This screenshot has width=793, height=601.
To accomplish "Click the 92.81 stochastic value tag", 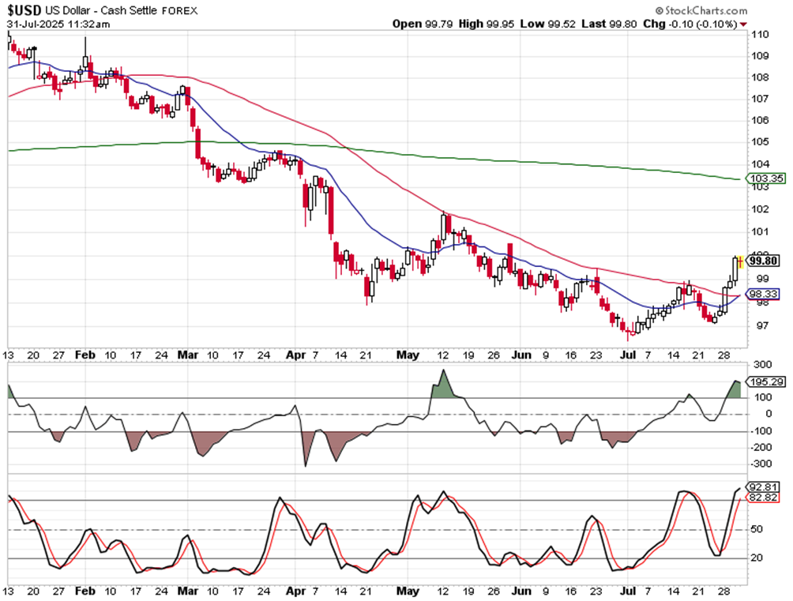I will 766,486.
